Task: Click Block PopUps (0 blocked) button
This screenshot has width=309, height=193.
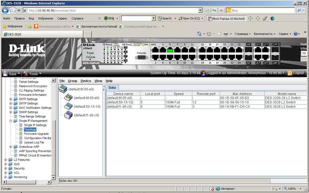Action: coord(226,18)
